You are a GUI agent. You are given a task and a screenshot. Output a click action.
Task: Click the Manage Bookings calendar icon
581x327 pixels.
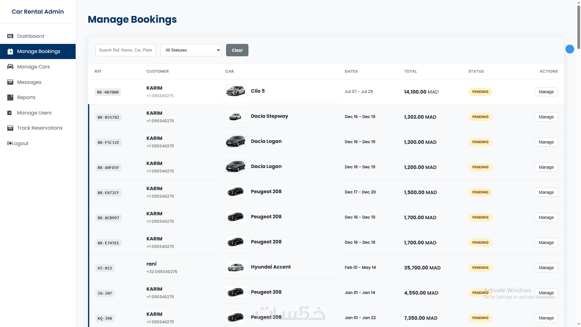coord(10,51)
